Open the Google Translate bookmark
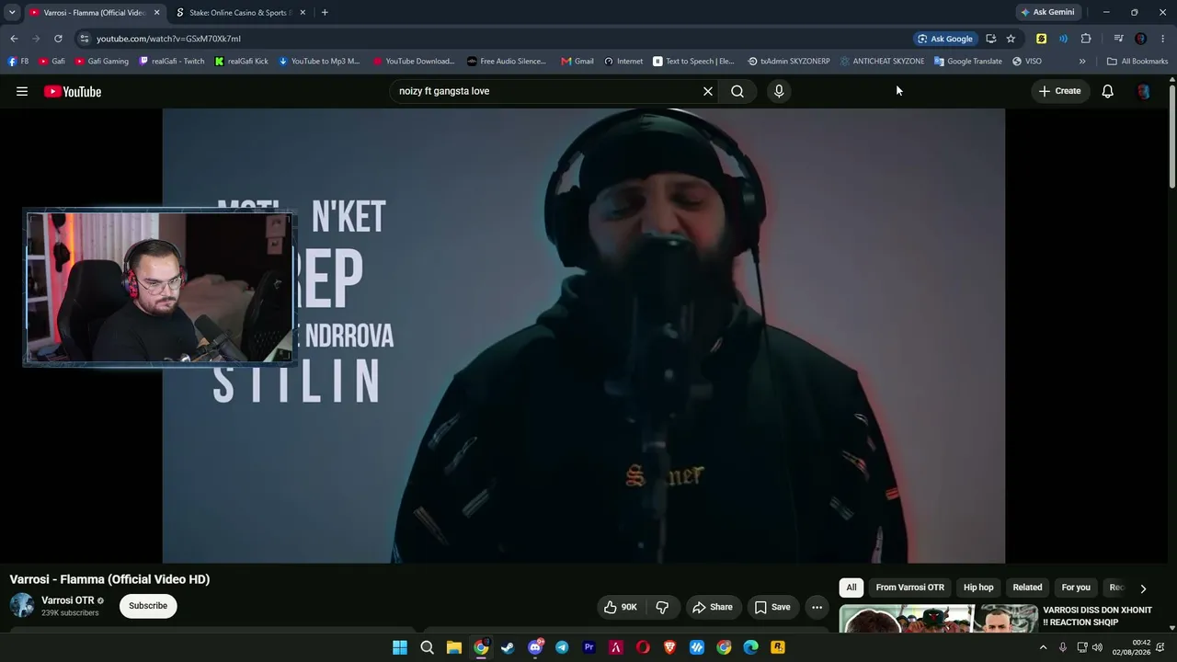Image resolution: width=1177 pixels, height=662 pixels. (x=968, y=62)
